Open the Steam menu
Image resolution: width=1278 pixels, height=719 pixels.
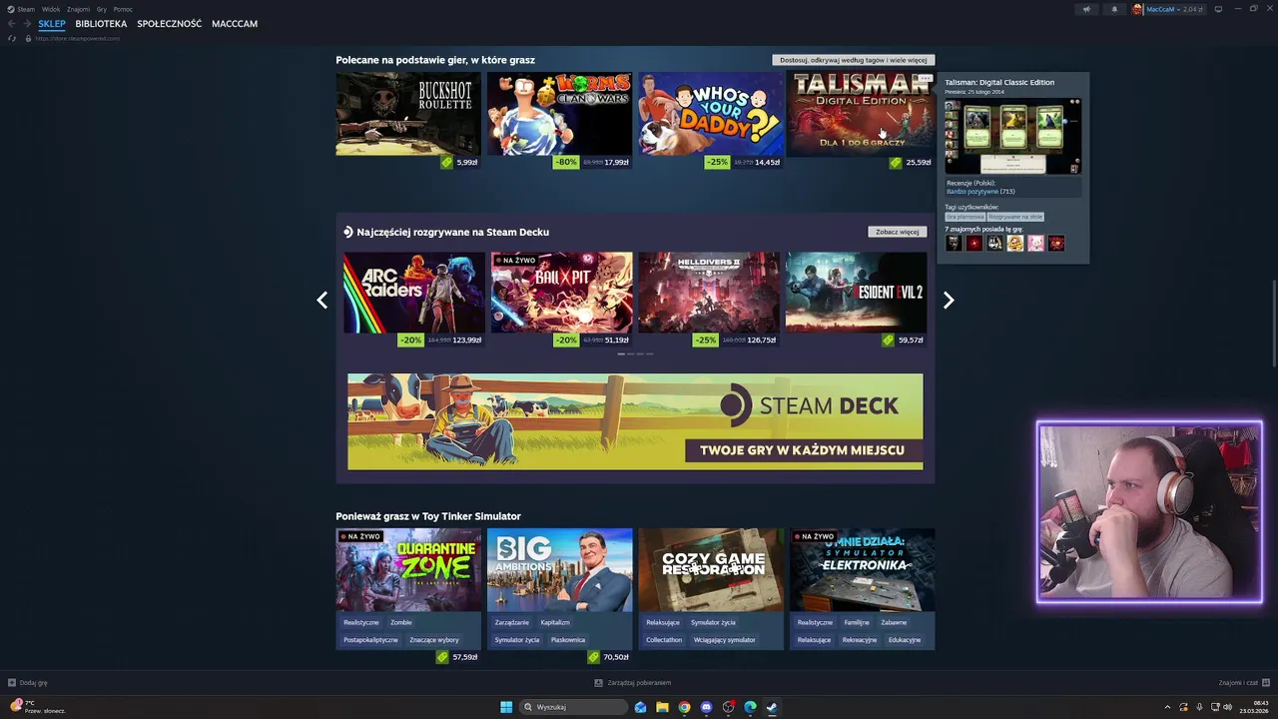point(27,9)
